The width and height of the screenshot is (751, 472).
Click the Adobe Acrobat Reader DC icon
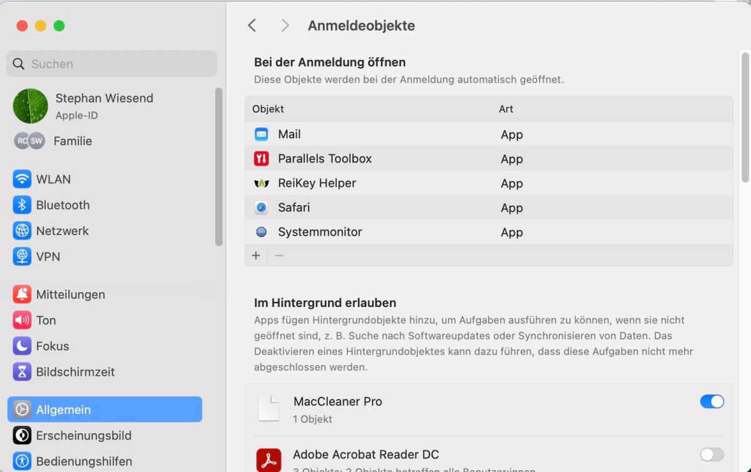tap(268, 460)
